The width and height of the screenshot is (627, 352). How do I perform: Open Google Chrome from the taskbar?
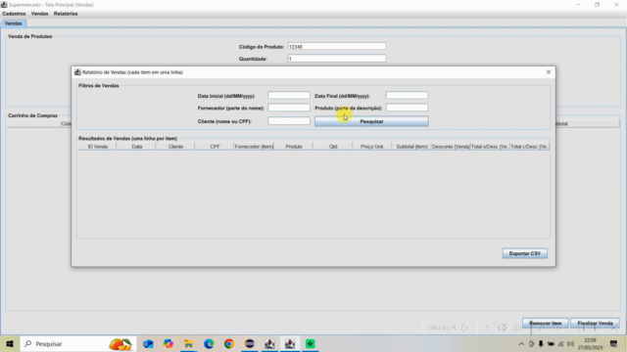[x=229, y=343]
